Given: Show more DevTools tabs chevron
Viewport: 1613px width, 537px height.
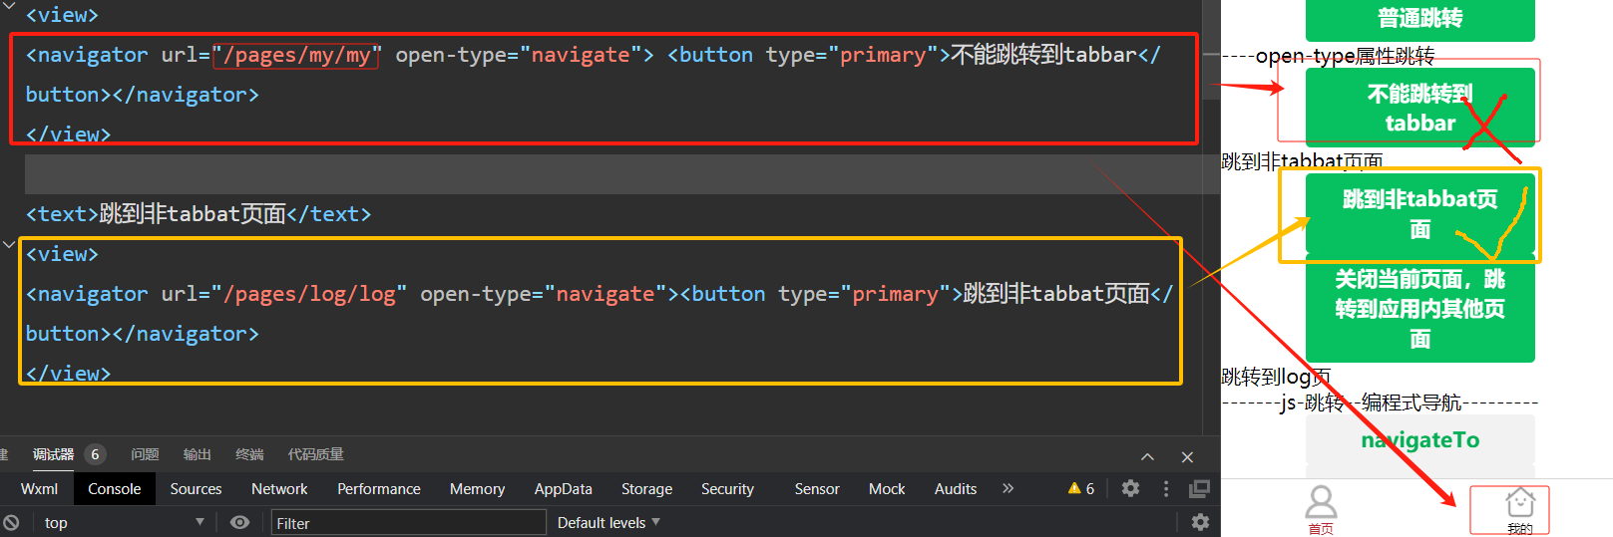Looking at the screenshot, I should [1008, 488].
